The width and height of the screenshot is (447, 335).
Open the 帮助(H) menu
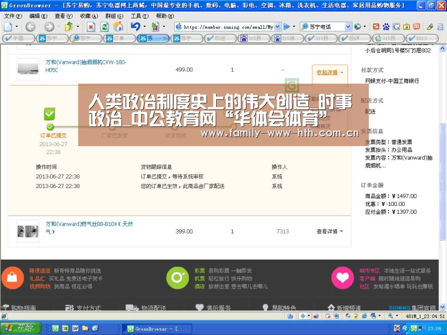pos(165,16)
